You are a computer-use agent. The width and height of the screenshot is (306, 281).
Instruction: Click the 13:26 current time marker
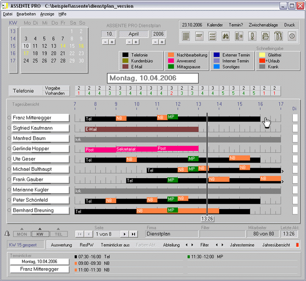pos(207,219)
